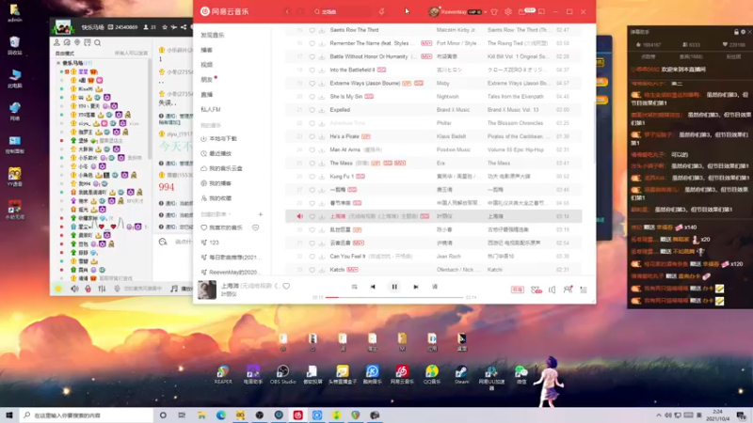Click the NetEase Cloud Music search field
This screenshot has width=753, height=423.
coord(342,11)
